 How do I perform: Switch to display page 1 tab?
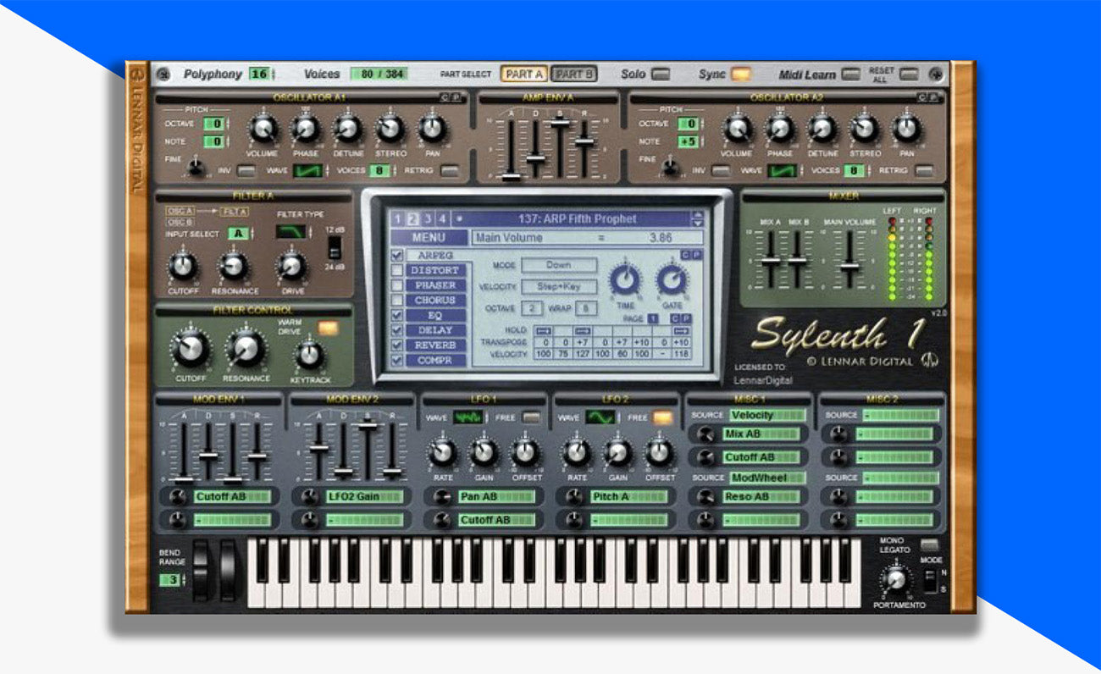click(x=397, y=218)
